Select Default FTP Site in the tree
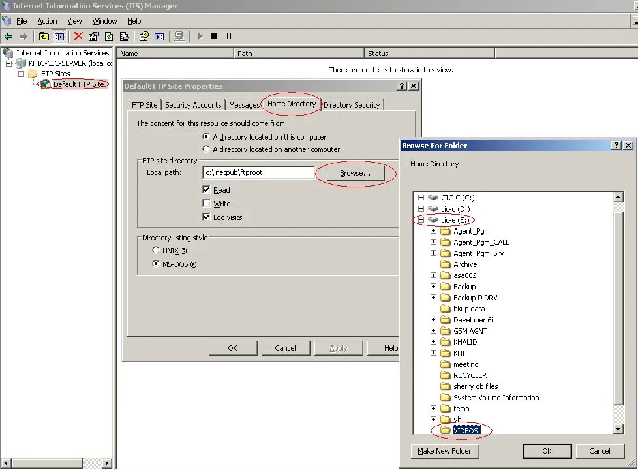Screen dimensions: 638x470 [x=78, y=84]
